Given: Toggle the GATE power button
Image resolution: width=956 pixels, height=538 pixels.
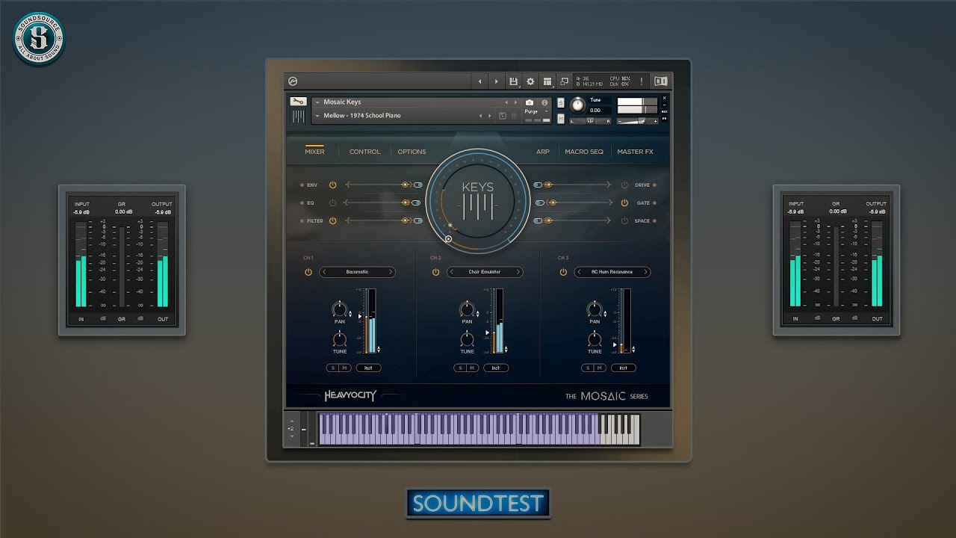Looking at the screenshot, I should [x=624, y=202].
